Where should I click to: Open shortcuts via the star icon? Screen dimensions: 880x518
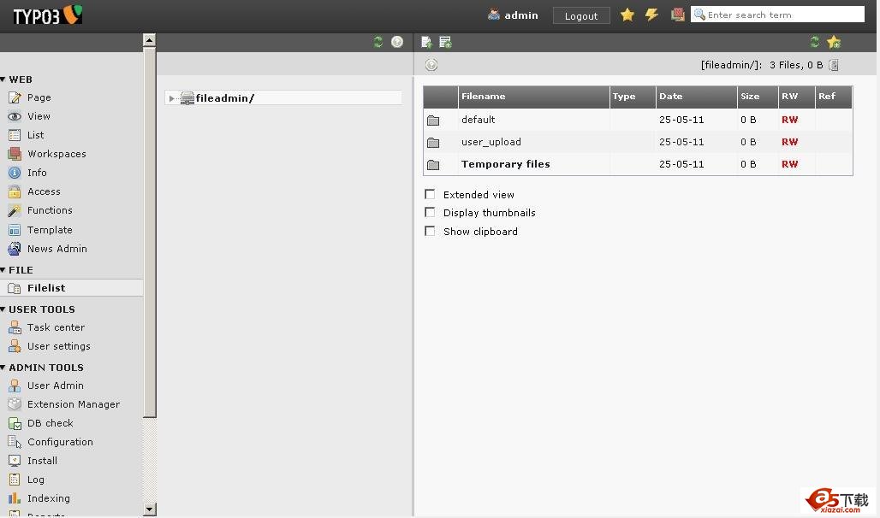[x=627, y=15]
